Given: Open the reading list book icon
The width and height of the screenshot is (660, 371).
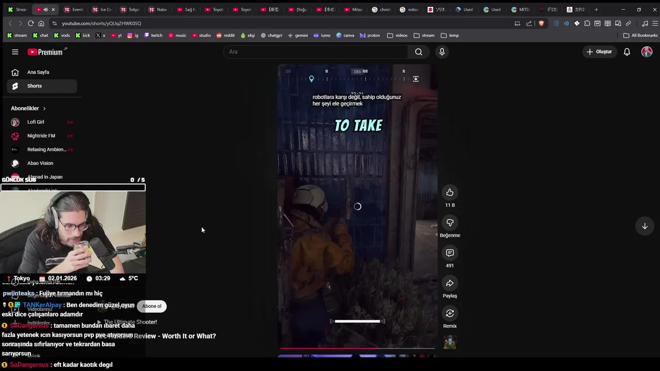Looking at the screenshot, I should coord(607,23).
